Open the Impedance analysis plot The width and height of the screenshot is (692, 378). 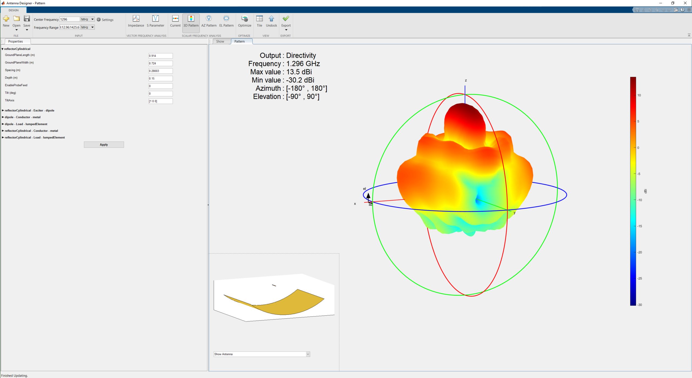click(x=136, y=21)
